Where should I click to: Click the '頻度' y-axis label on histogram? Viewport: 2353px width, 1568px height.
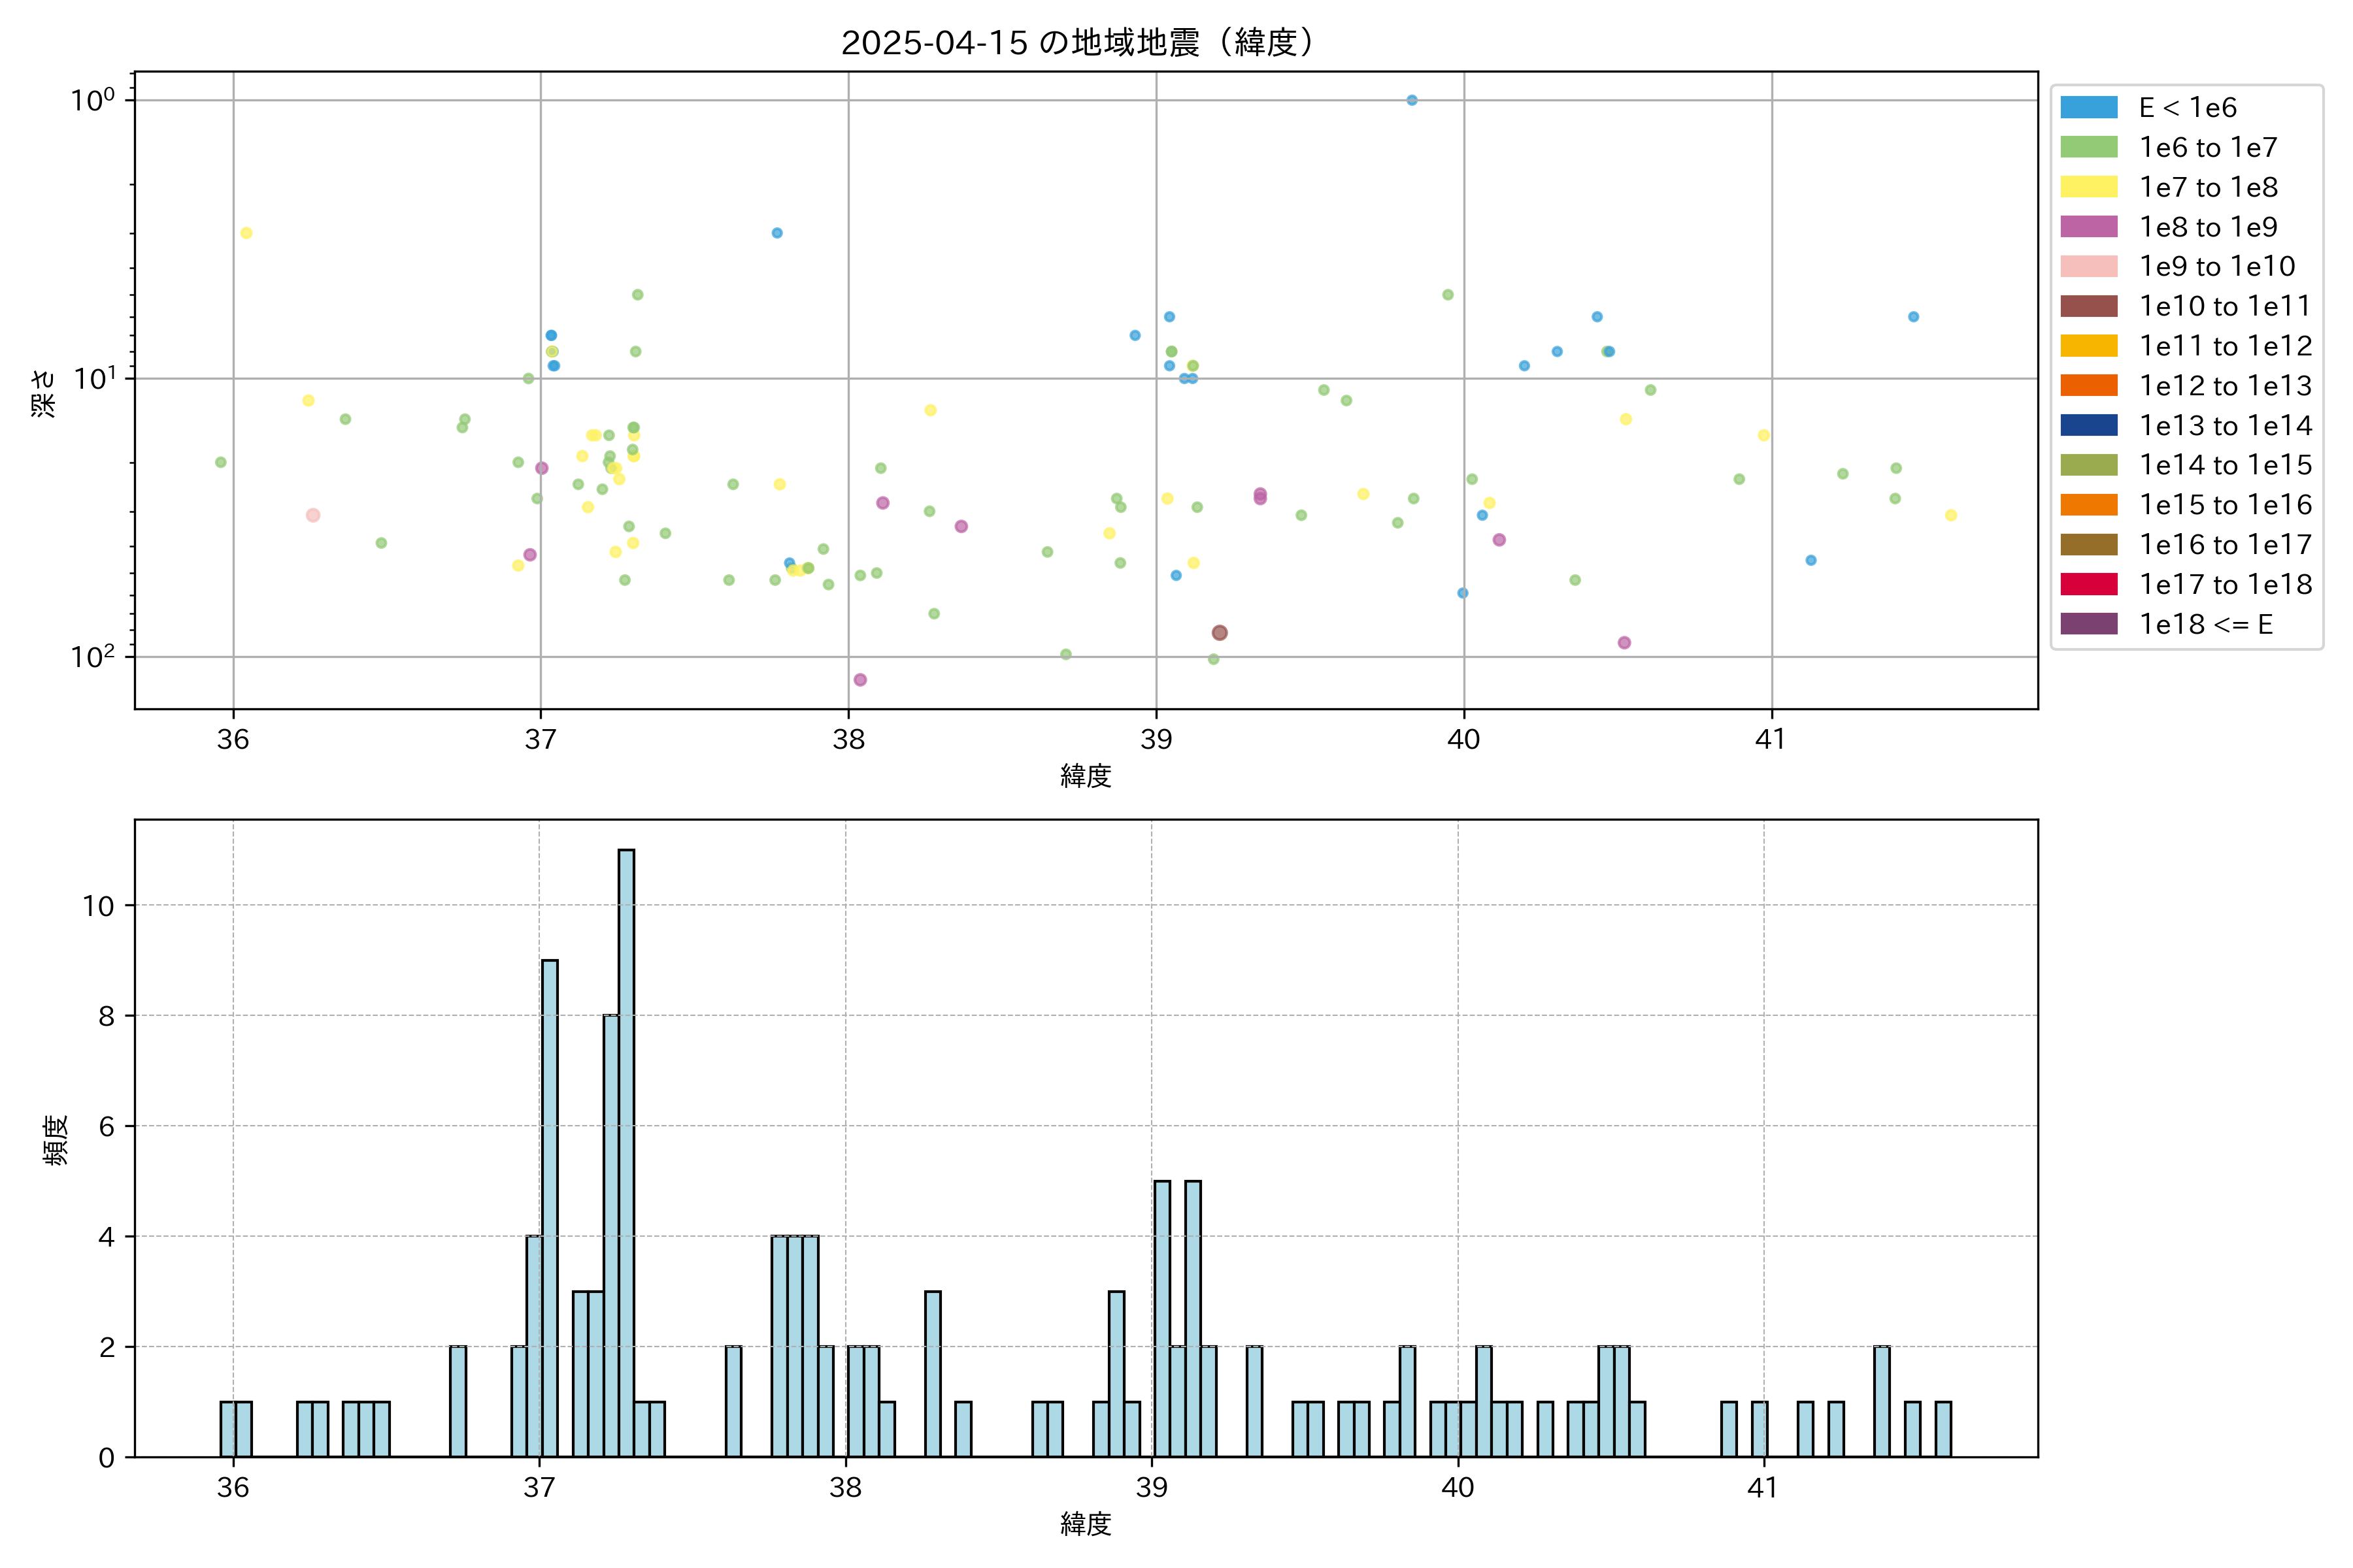coord(56,1139)
